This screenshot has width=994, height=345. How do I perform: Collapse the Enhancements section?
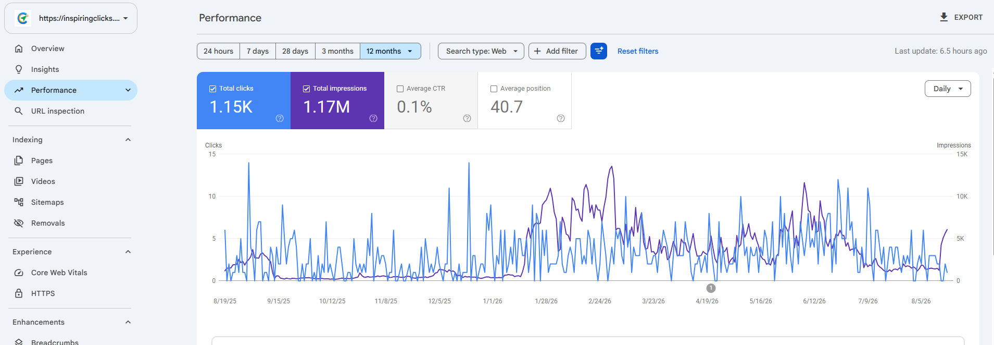tap(128, 322)
